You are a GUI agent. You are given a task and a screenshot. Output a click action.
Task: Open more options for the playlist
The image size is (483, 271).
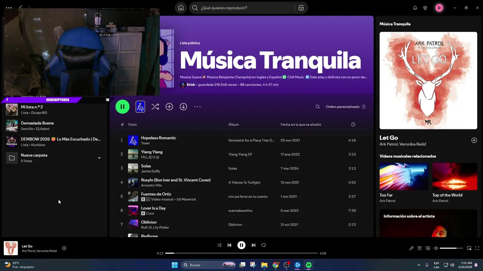coord(197,107)
